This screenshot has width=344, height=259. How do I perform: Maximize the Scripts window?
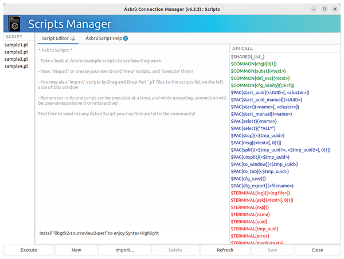click(x=325, y=9)
